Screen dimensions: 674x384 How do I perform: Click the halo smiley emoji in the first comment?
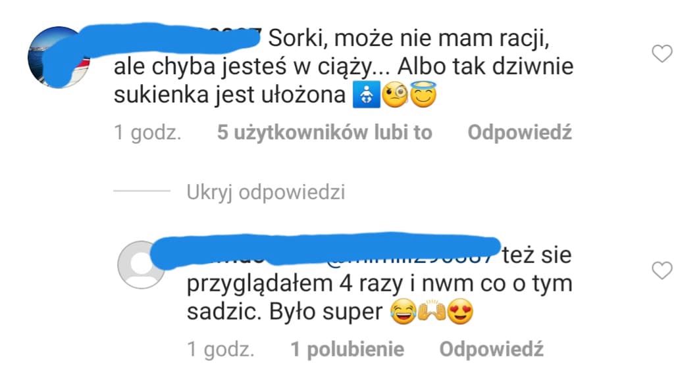[x=423, y=94]
